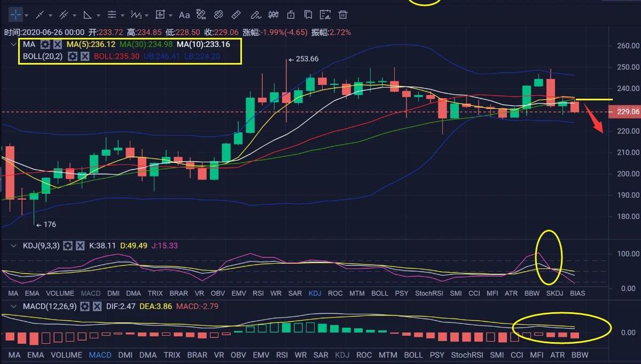The image size is (641, 364).
Task: Select BOLL in the bottom MACD panel tab row
Action: click(x=413, y=355)
